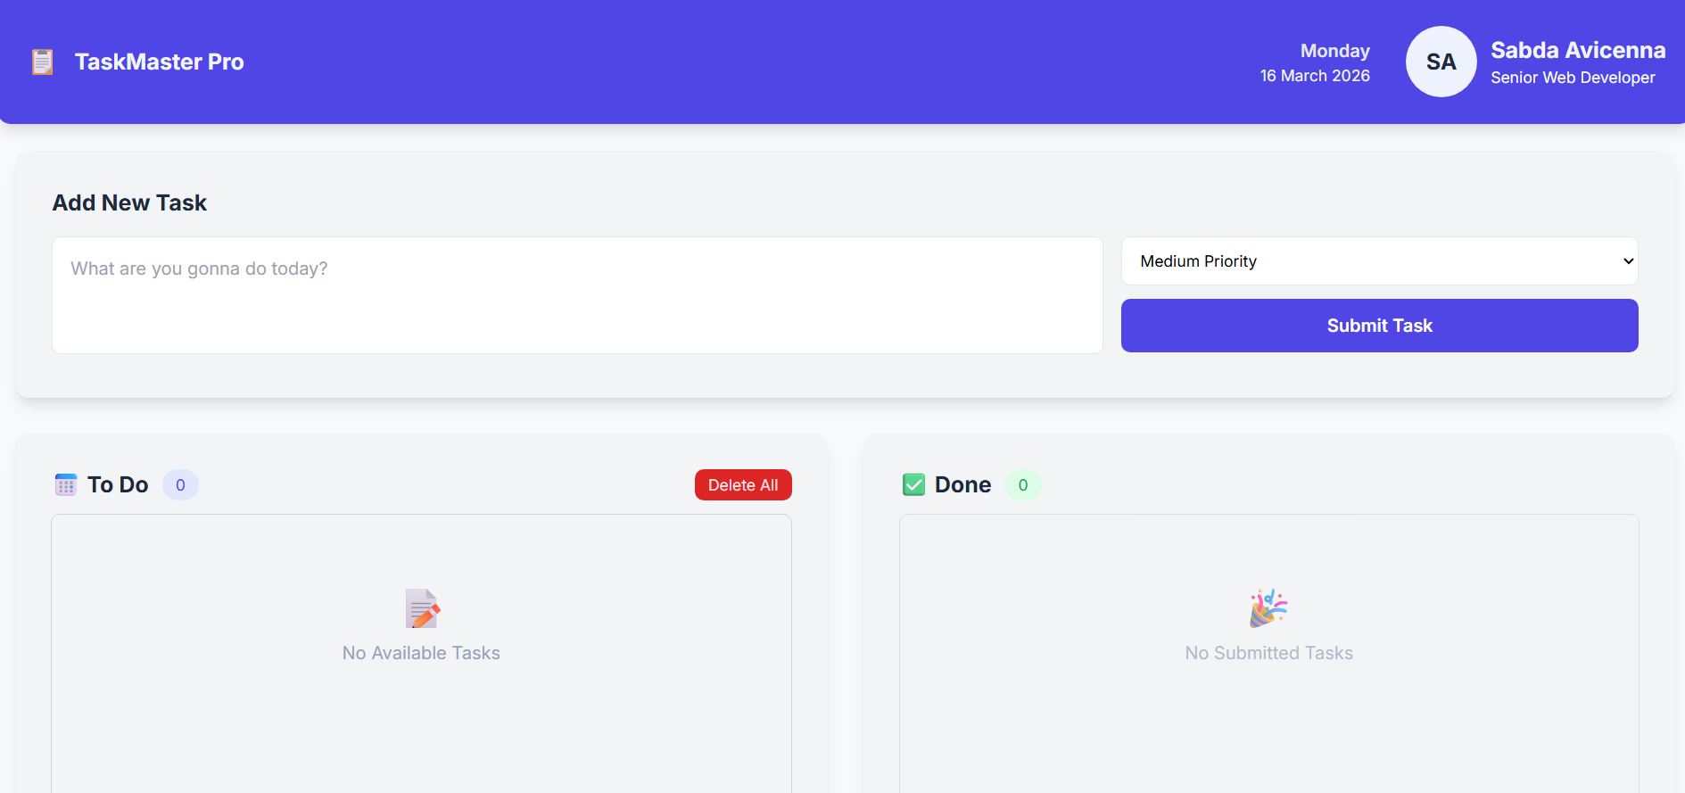Click the party popper icon in Done
Image resolution: width=1685 pixels, height=793 pixels.
(x=1268, y=608)
